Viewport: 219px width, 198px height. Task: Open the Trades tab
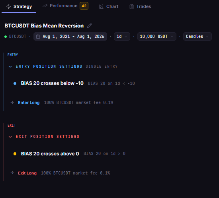[140, 6]
